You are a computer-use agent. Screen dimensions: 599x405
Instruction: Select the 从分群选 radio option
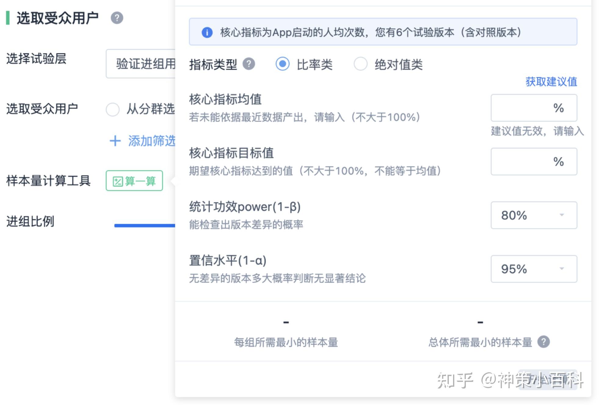coord(113,110)
